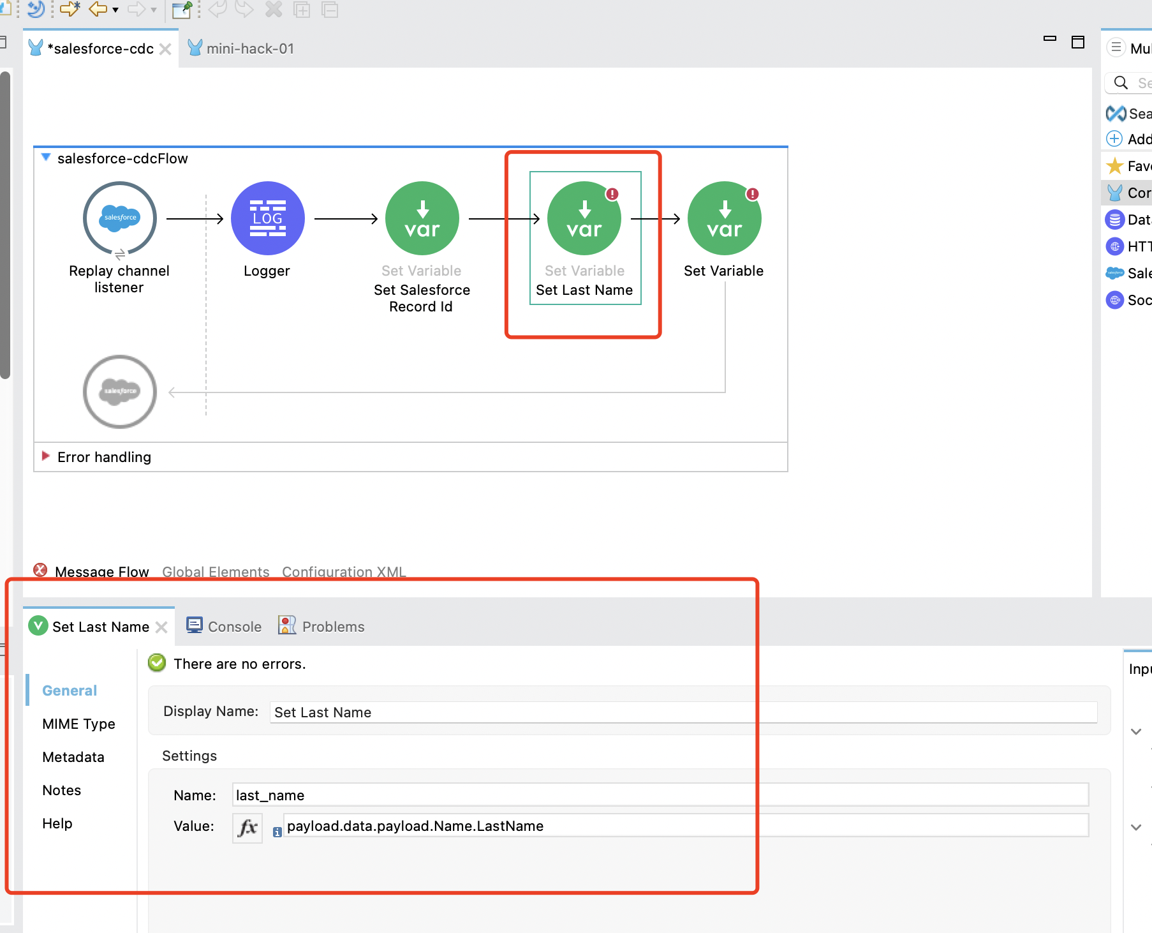Click the pin editor toolbar icon

click(182, 10)
